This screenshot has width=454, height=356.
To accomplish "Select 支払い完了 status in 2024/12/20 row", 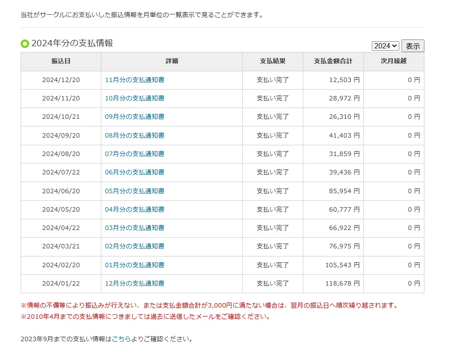I will [273, 80].
